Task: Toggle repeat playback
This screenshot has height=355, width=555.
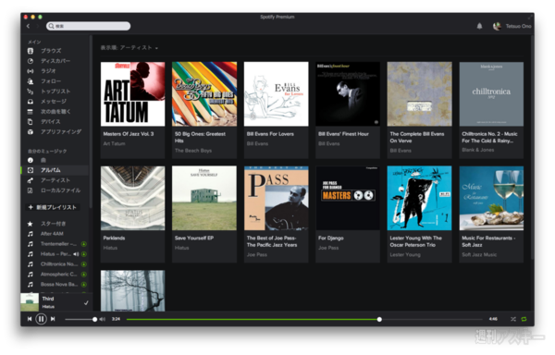Action: click(x=524, y=319)
